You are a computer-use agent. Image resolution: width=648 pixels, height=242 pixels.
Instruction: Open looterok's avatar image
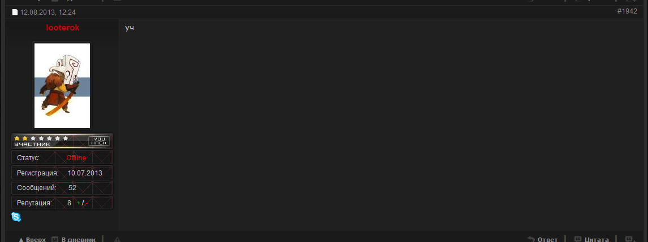pyautogui.click(x=62, y=86)
